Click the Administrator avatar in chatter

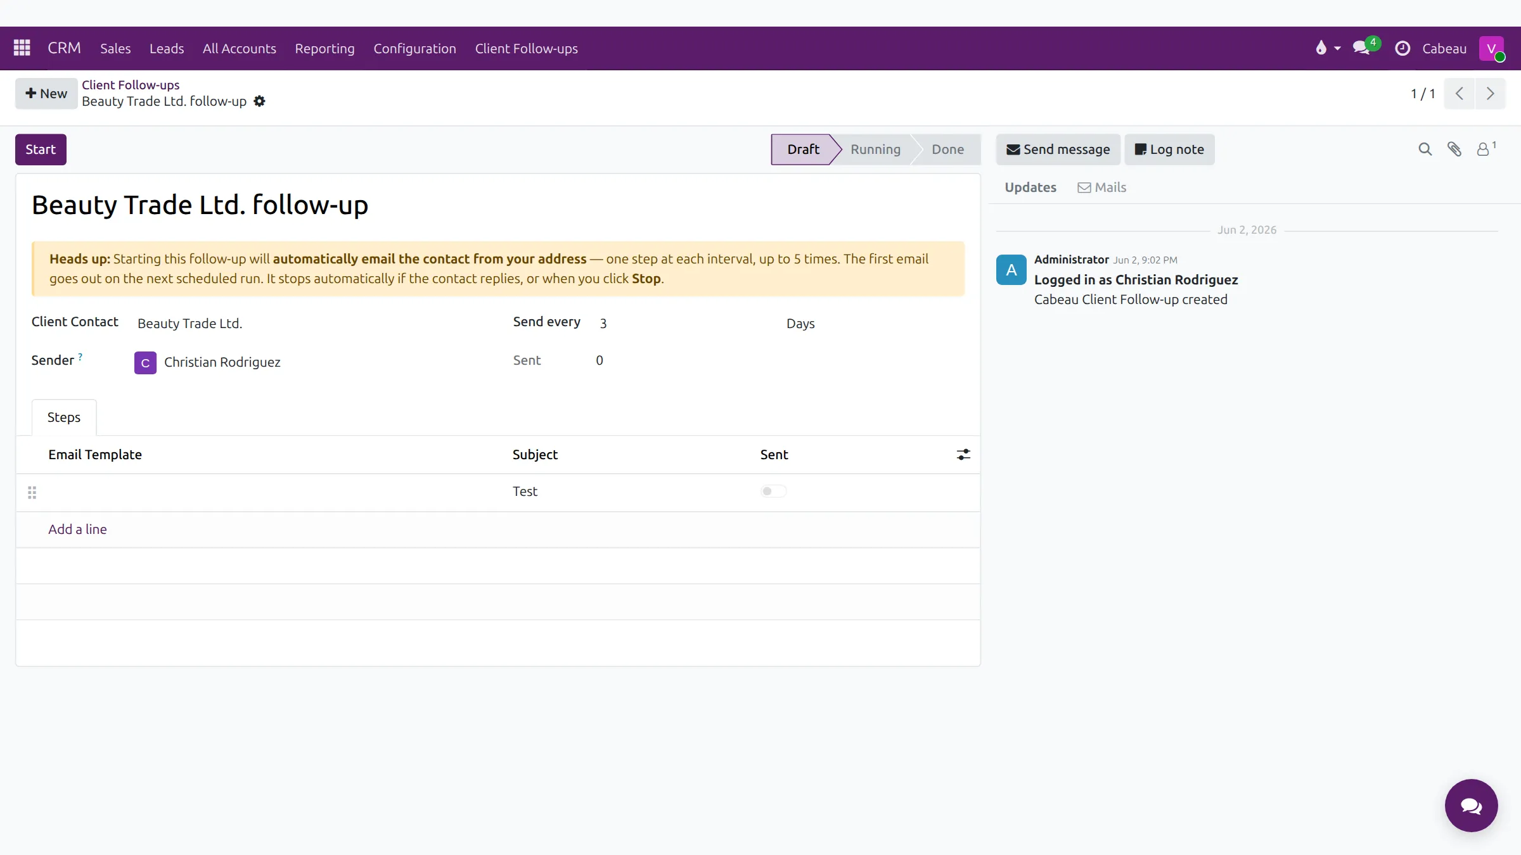pyautogui.click(x=1011, y=270)
